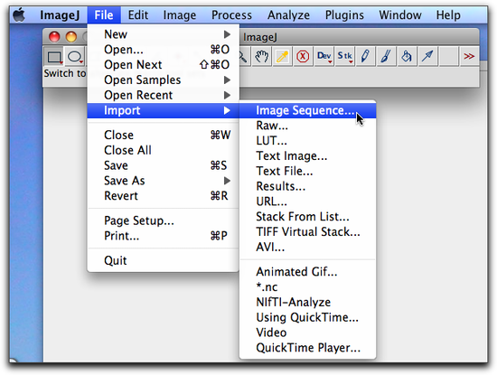Viewport: 497px width, 375px height.
Task: Open the Dev developer menu tool
Action: (324, 56)
